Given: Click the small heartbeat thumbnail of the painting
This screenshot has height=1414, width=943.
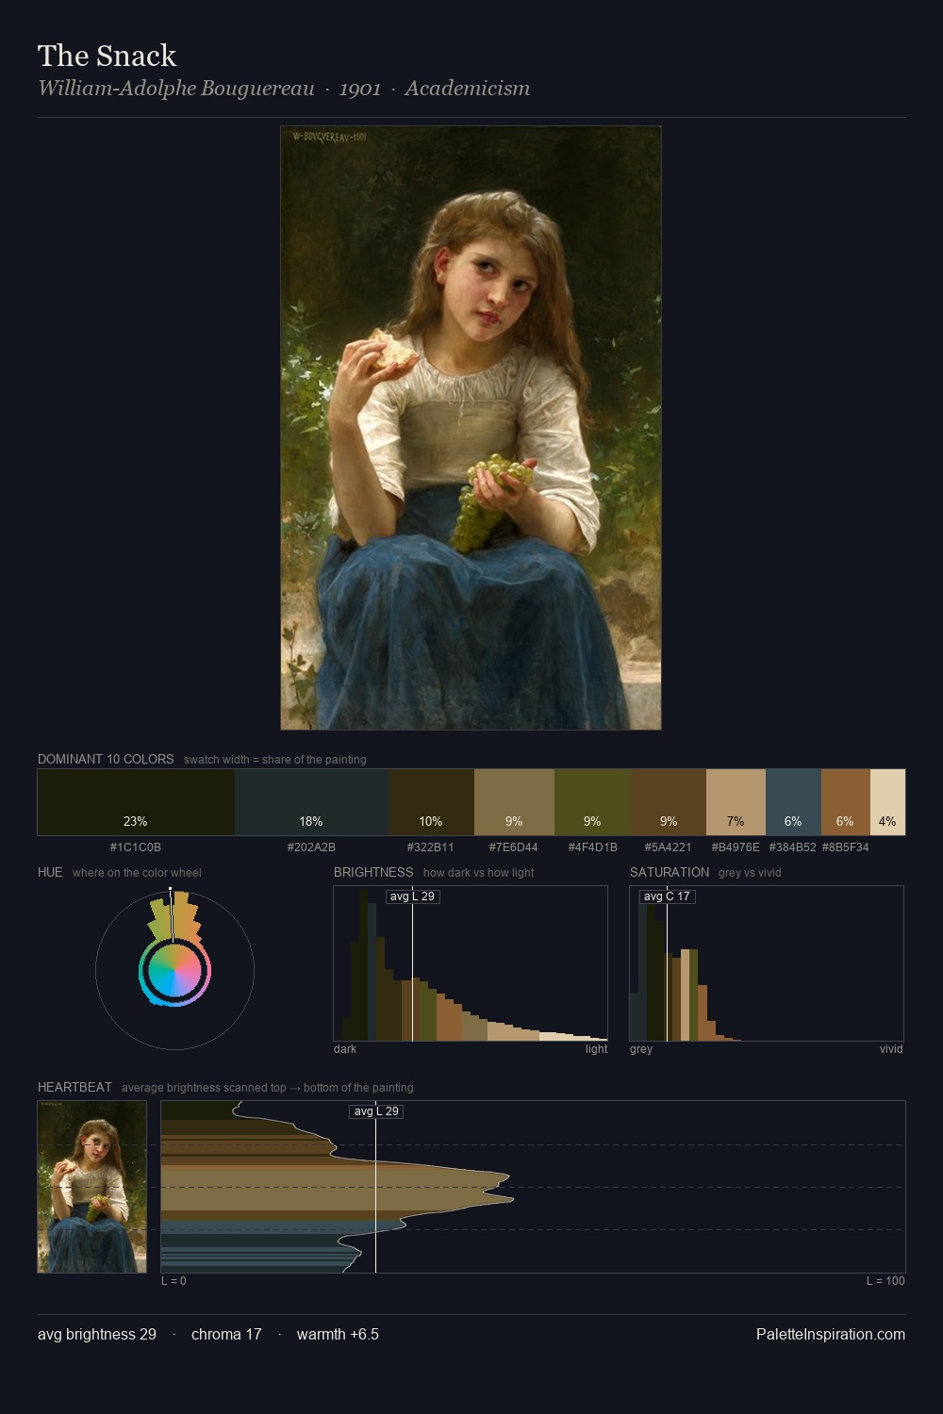Looking at the screenshot, I should [92, 1187].
